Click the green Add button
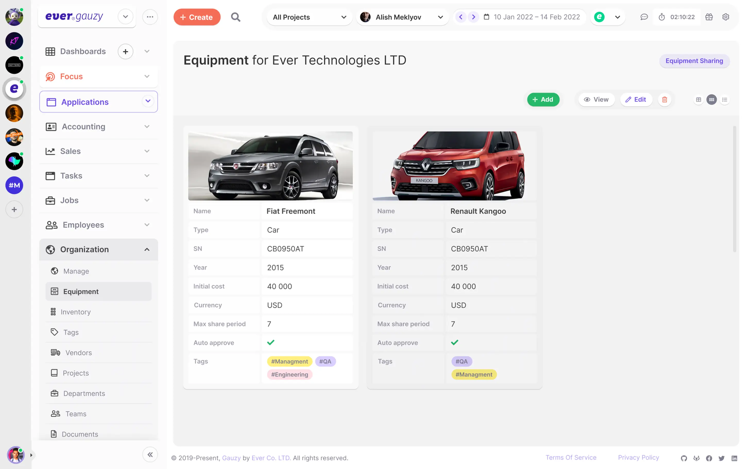Image resolution: width=749 pixels, height=469 pixels. coord(543,99)
